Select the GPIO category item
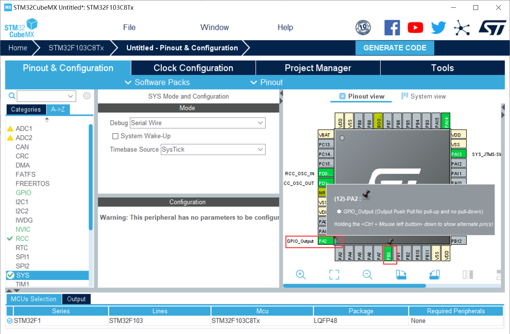 24,193
